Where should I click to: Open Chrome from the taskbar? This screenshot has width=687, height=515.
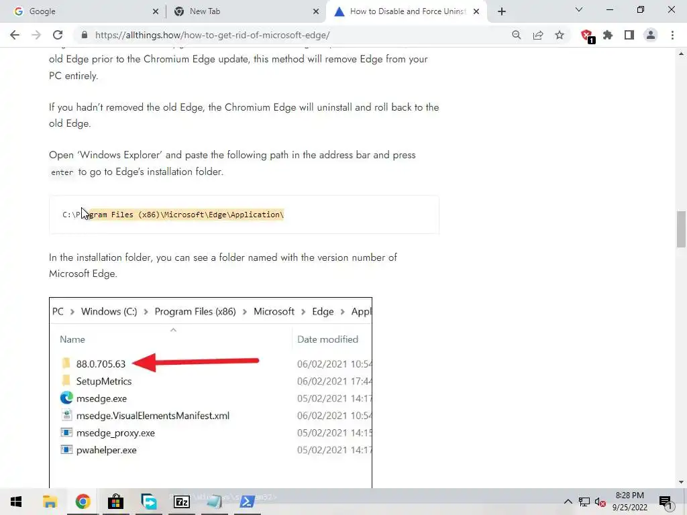[x=83, y=502]
